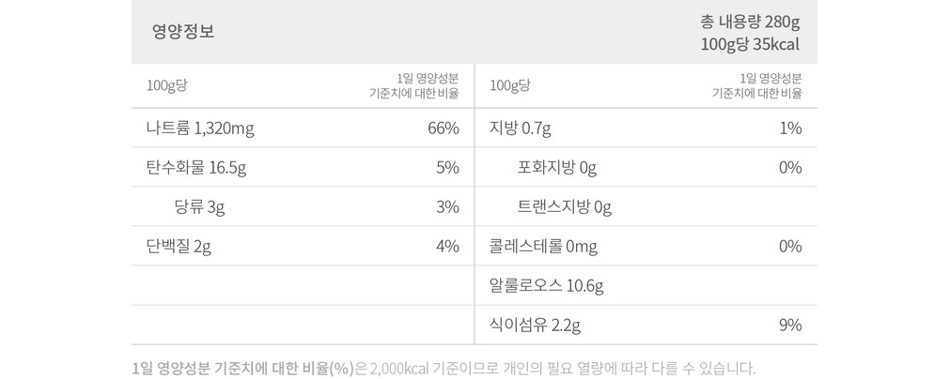Click the 영양정보 heading
Viewport: 949px width, 379px height.
(x=183, y=31)
